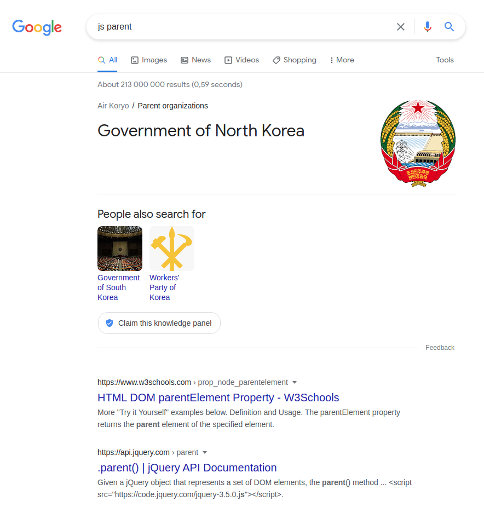Select the Shopping tab
Screen dimensions: 484x507
click(x=294, y=60)
